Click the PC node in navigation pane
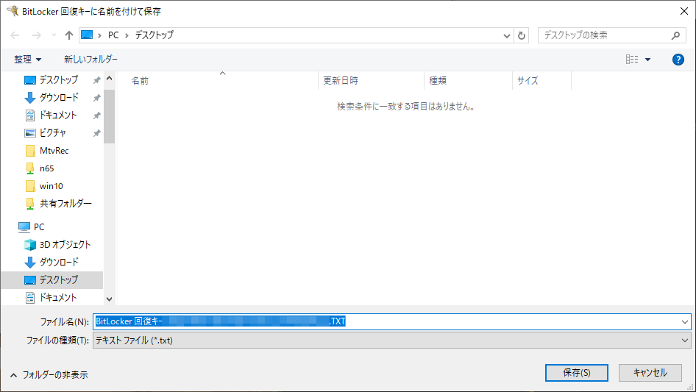696x392 pixels. (39, 227)
